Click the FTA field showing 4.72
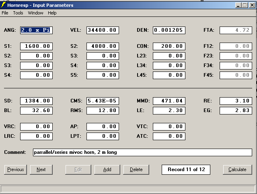Image resolution: width=257 pixels, height=194 pixels. [x=236, y=30]
